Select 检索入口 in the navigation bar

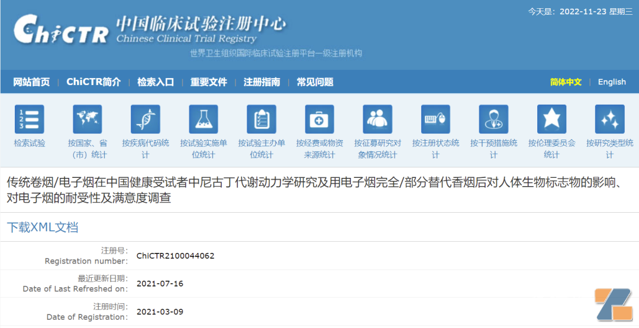coord(156,82)
